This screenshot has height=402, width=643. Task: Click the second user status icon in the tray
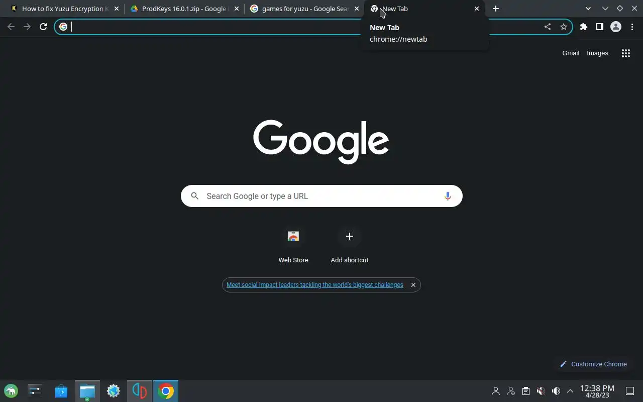[x=511, y=391]
